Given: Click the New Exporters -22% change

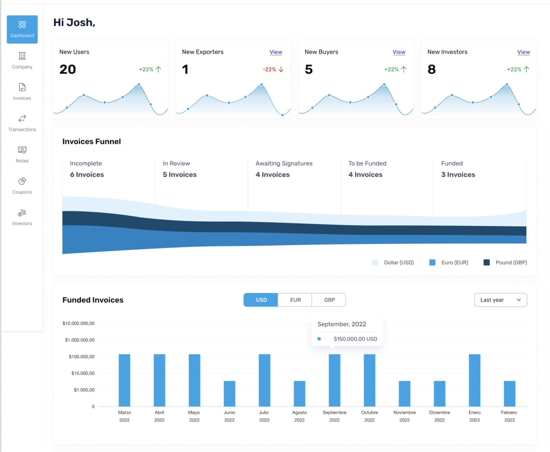Looking at the screenshot, I should 269,69.
